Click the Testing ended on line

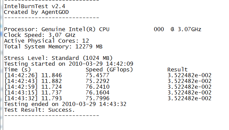65,104
